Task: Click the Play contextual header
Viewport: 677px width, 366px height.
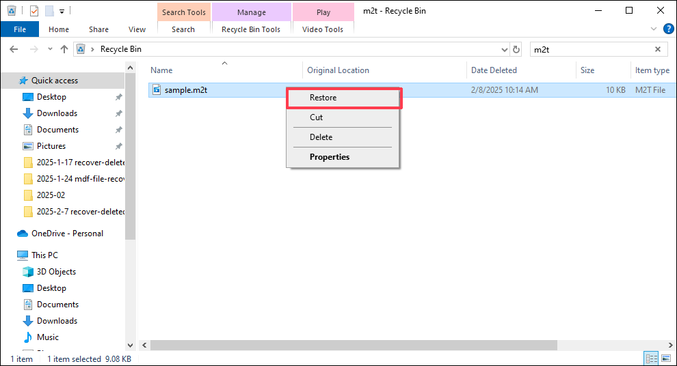Action: (323, 12)
